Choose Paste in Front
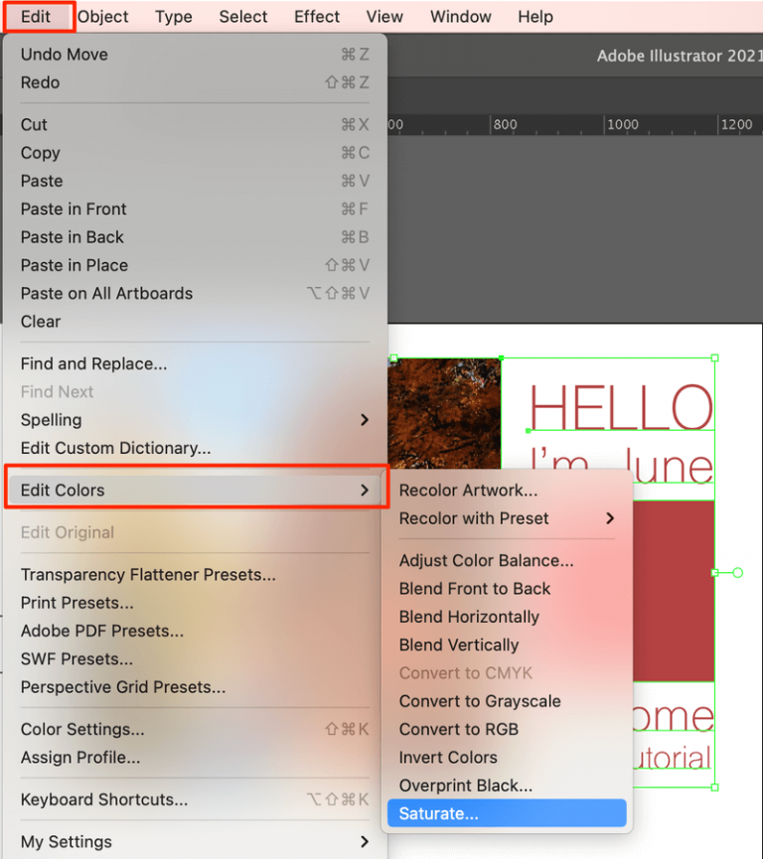This screenshot has width=763, height=859. pos(195,209)
